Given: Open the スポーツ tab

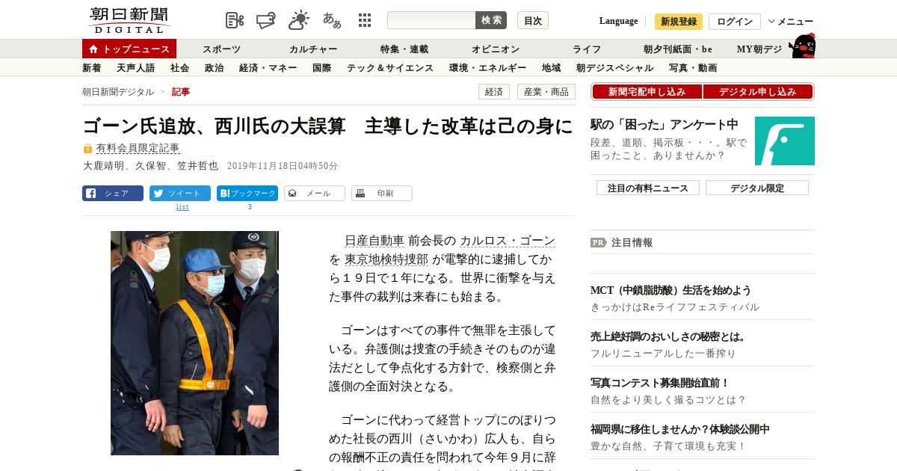Looking at the screenshot, I should 221,49.
